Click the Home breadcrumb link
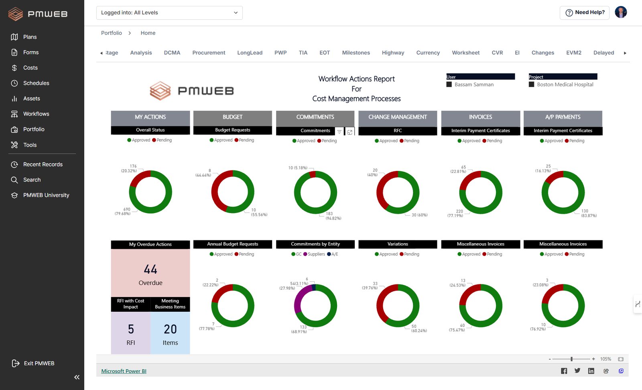This screenshot has width=642, height=390. (148, 33)
